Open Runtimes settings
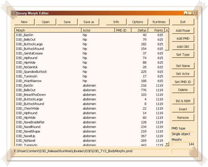This screenshot has width=208, height=167. pyautogui.click(x=159, y=22)
